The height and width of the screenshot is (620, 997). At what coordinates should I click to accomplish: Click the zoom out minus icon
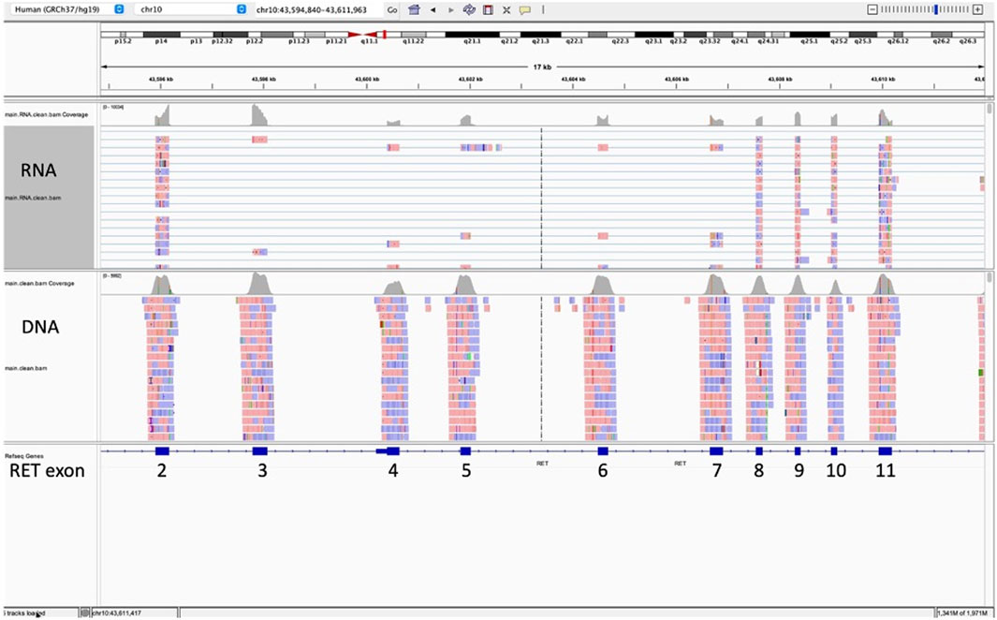click(x=872, y=9)
